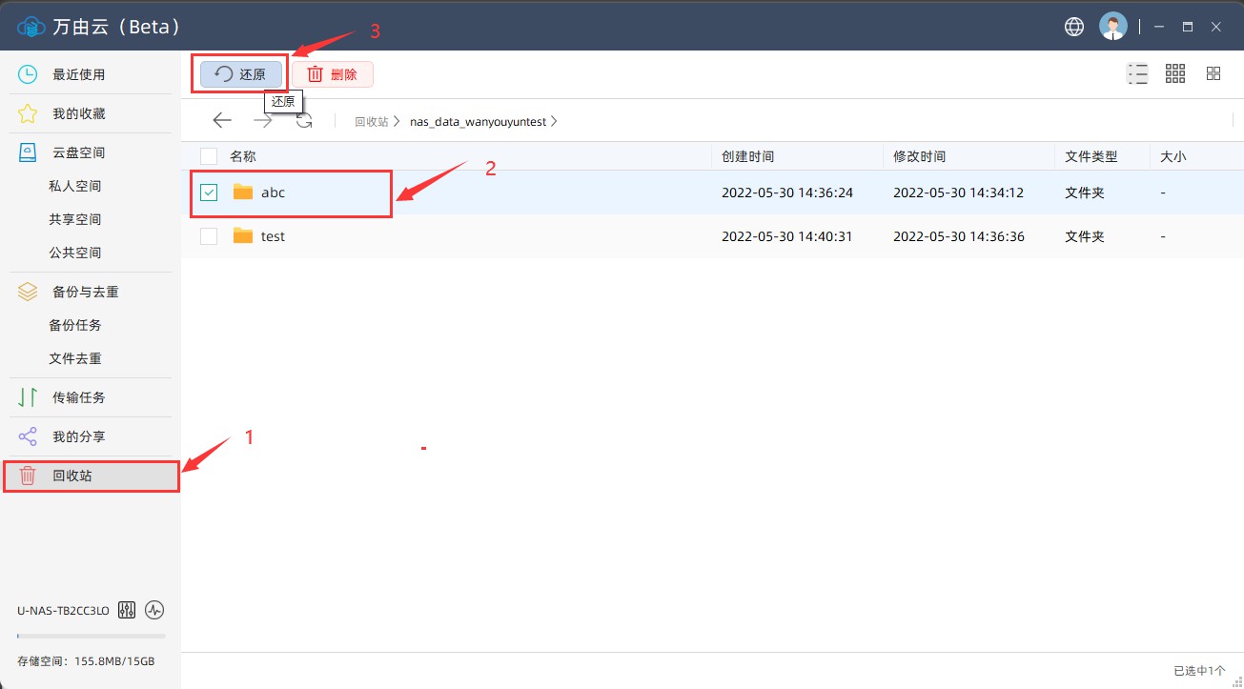Expand the 备份与去重 section
This screenshot has height=689, width=1244.
(x=85, y=292)
